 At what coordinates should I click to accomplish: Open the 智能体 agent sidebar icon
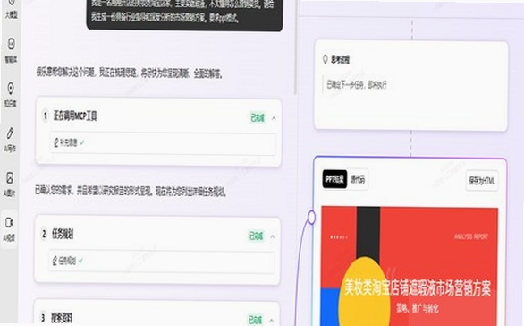11,44
